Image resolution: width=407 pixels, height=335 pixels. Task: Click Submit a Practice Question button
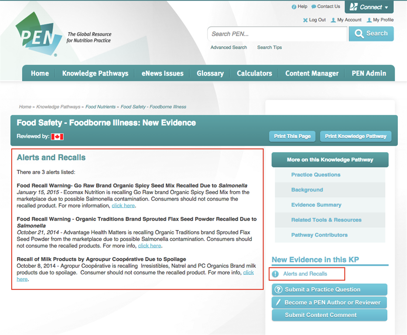329,289
